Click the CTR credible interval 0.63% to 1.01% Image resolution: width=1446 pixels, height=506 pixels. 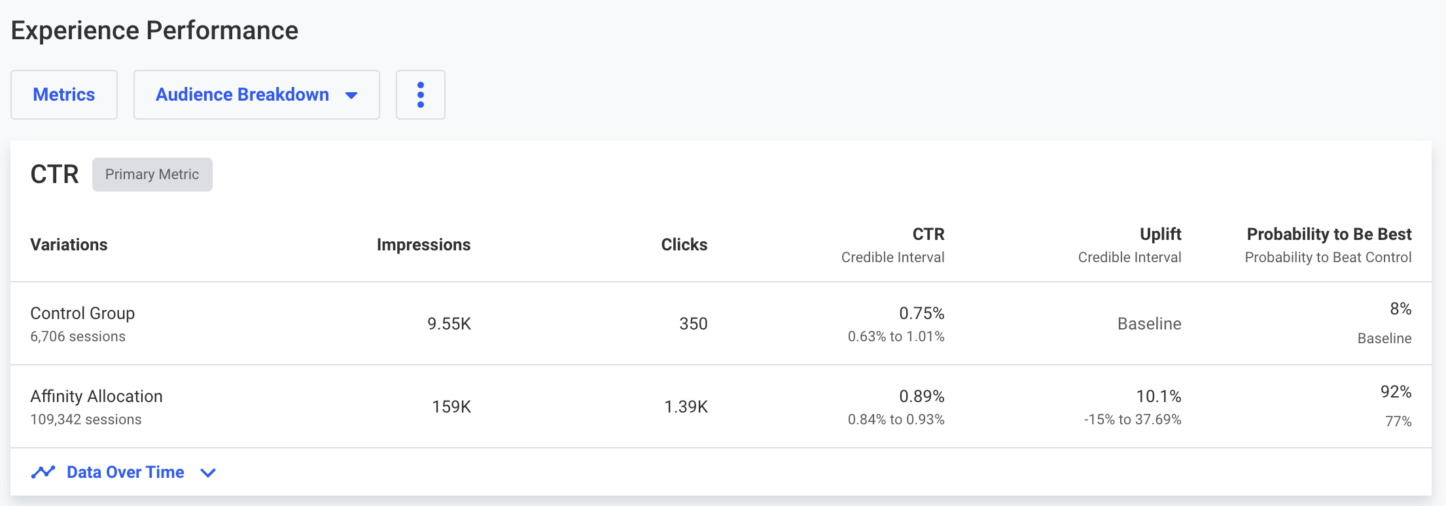tap(895, 337)
